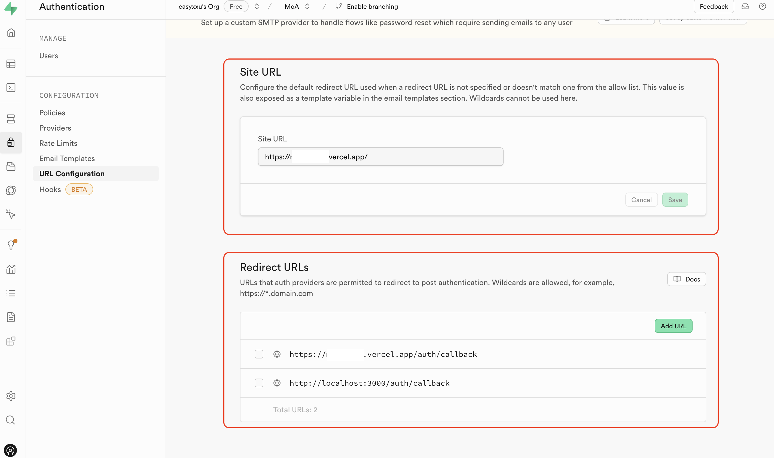The height and width of the screenshot is (458, 774).
Task: Open the Database icon in sidebar
Action: [x=11, y=119]
